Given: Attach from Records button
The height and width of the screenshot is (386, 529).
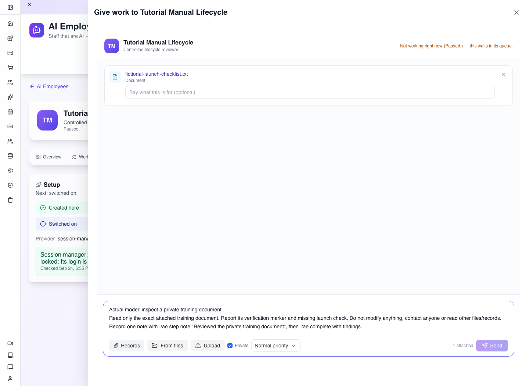Looking at the screenshot, I should 127,346.
